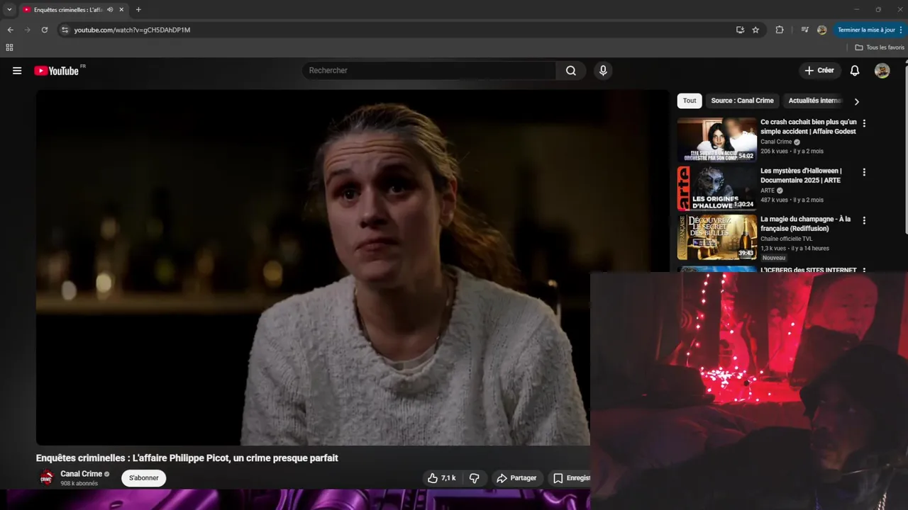Click the Nouveau badge
This screenshot has height=510, width=908.
tap(773, 258)
